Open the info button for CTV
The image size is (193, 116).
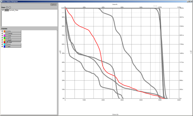coord(6,31)
